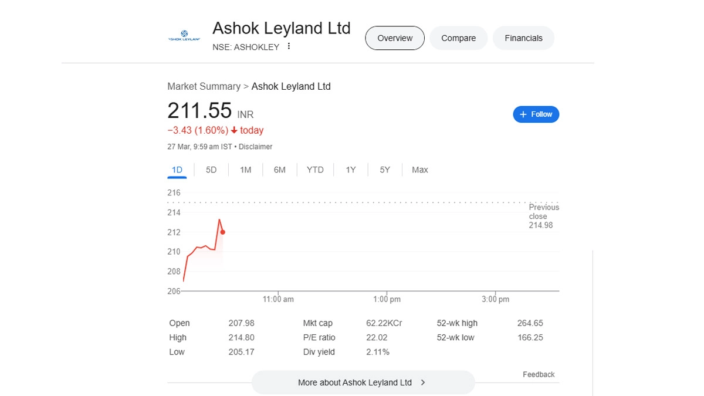Image resolution: width=704 pixels, height=396 pixels.
Task: Select the 1D chart range
Action: coord(177,170)
